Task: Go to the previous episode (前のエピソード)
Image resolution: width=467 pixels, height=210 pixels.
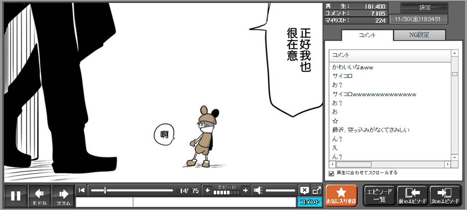Action: click(x=412, y=196)
